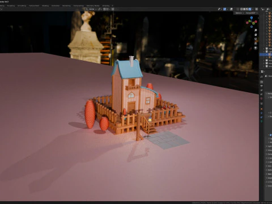Switch to the Animation workspace tab
This screenshot has height=204, width=272.
point(56,6)
